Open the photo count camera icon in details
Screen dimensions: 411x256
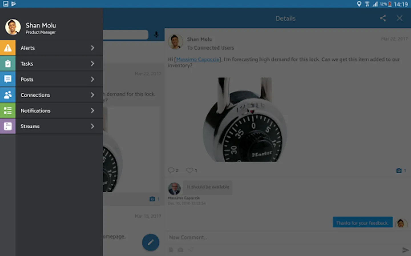coord(399,170)
